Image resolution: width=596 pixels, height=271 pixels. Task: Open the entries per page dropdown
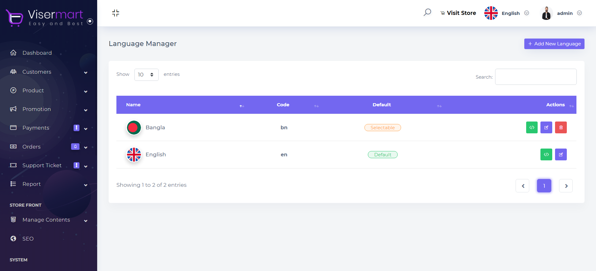[146, 75]
